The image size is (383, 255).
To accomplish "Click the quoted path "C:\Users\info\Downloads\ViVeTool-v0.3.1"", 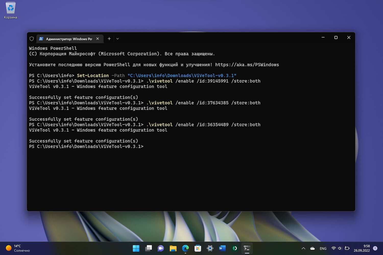I will (182, 75).
